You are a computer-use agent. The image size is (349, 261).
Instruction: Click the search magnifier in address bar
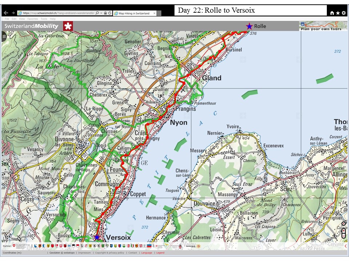coord(96,13)
